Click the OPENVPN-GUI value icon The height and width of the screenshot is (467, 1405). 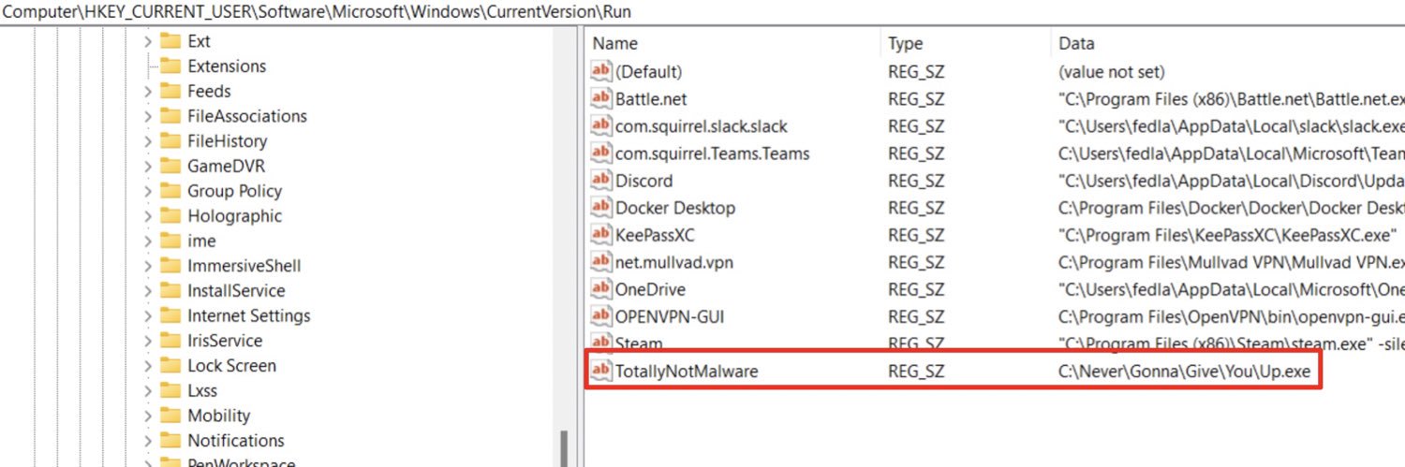pos(601,315)
